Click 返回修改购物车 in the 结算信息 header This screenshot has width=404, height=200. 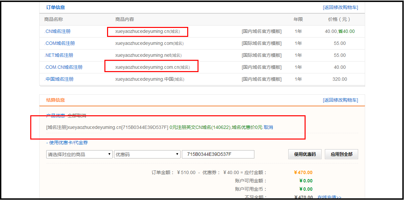click(x=340, y=100)
